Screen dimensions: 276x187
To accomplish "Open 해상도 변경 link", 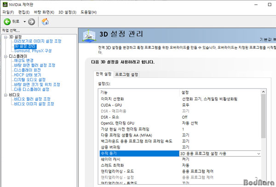I will click(x=24, y=60).
